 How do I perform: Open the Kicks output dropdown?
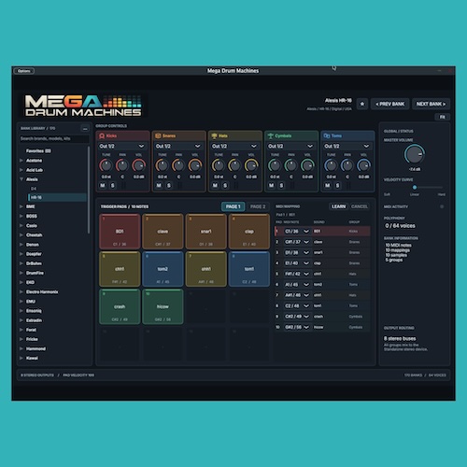[122, 146]
